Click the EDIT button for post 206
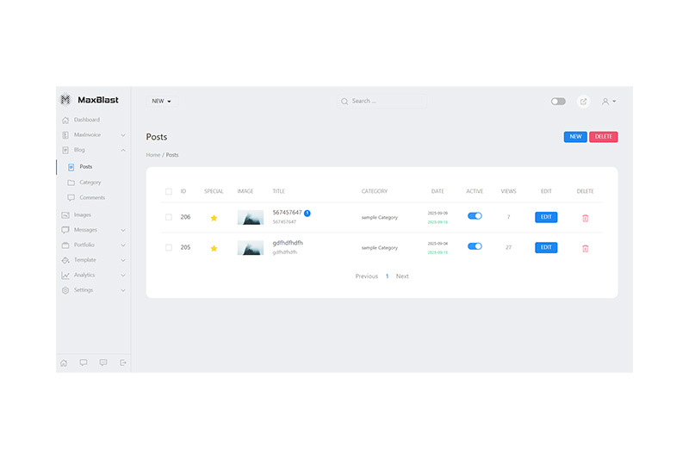This screenshot has width=689, height=459. tap(545, 217)
